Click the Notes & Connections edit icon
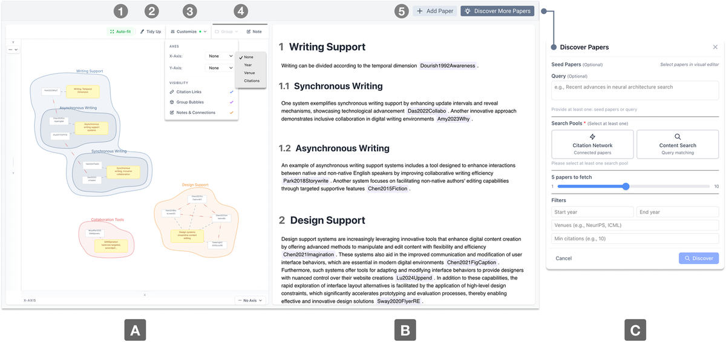 (x=172, y=113)
